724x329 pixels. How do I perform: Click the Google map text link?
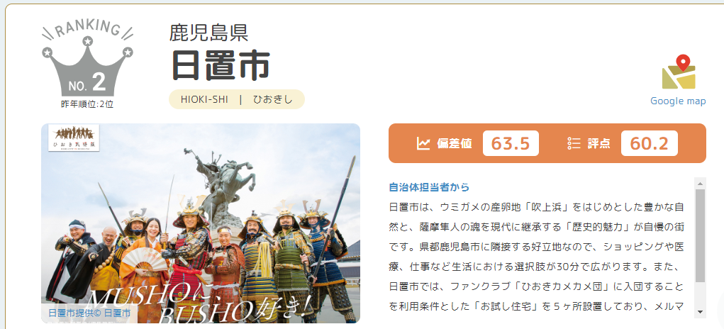point(678,101)
